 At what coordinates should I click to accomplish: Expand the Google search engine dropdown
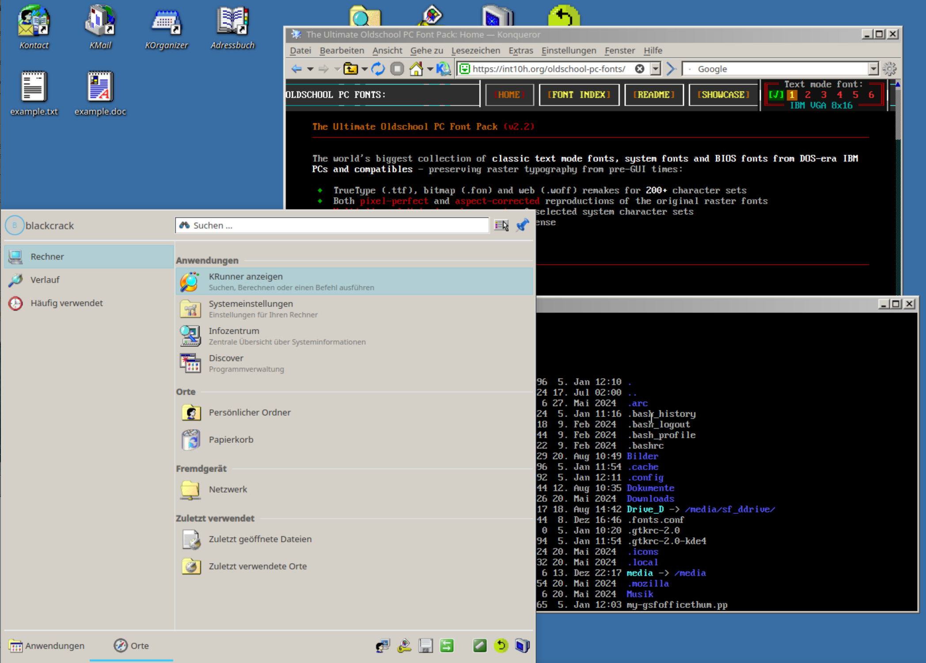(873, 69)
